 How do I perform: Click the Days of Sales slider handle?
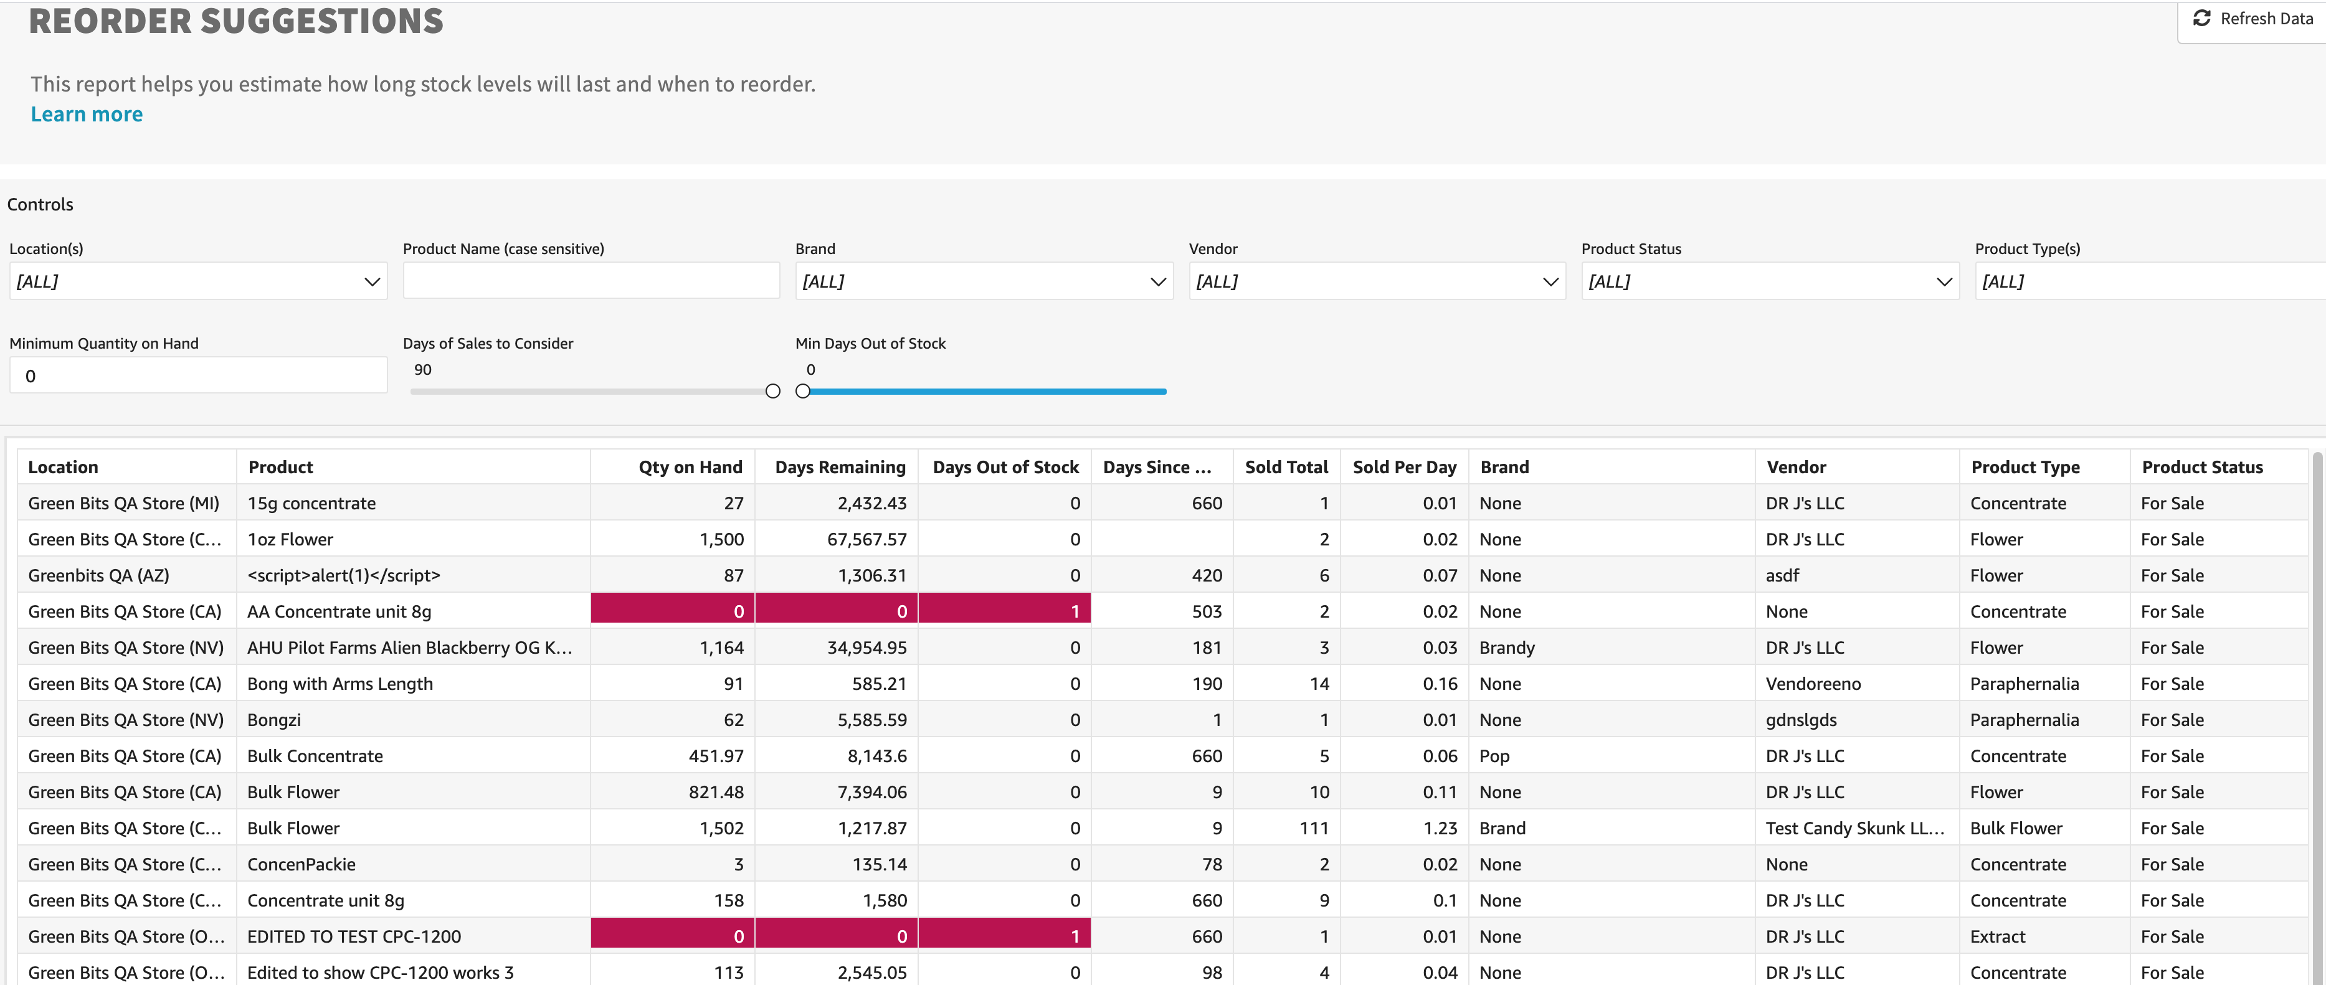(773, 392)
